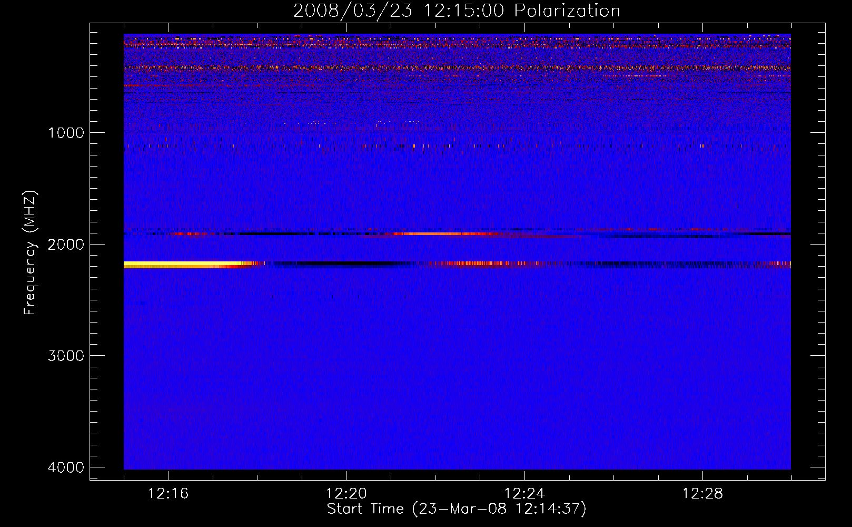Click the "12:24" time tick label
The width and height of the screenshot is (852, 527).
pos(524,494)
